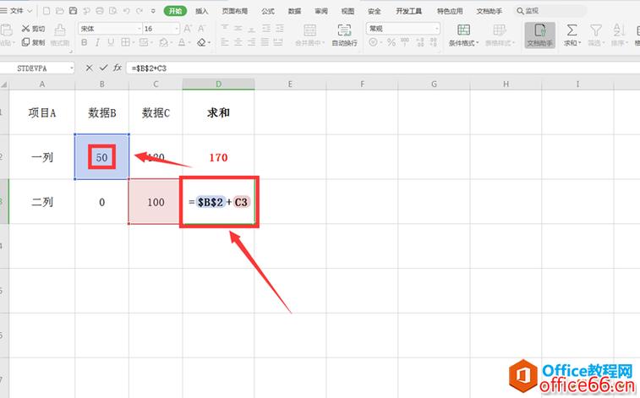This screenshot has width=640, height=398.
Task: Decrease font size with smaller A
Action: click(x=201, y=29)
